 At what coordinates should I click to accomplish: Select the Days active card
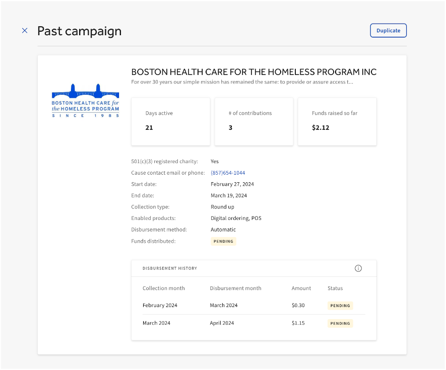[170, 121]
